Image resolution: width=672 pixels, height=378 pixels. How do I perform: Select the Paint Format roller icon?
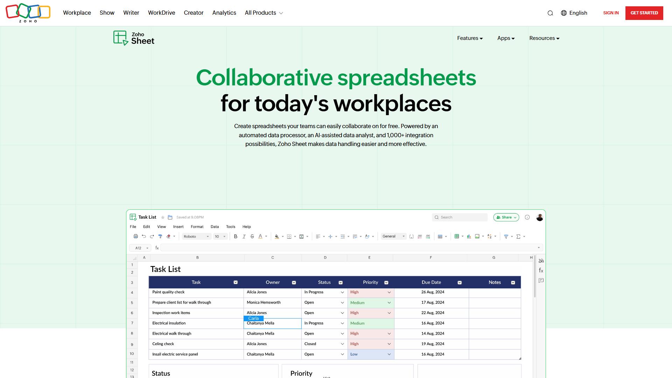pyautogui.click(x=160, y=237)
